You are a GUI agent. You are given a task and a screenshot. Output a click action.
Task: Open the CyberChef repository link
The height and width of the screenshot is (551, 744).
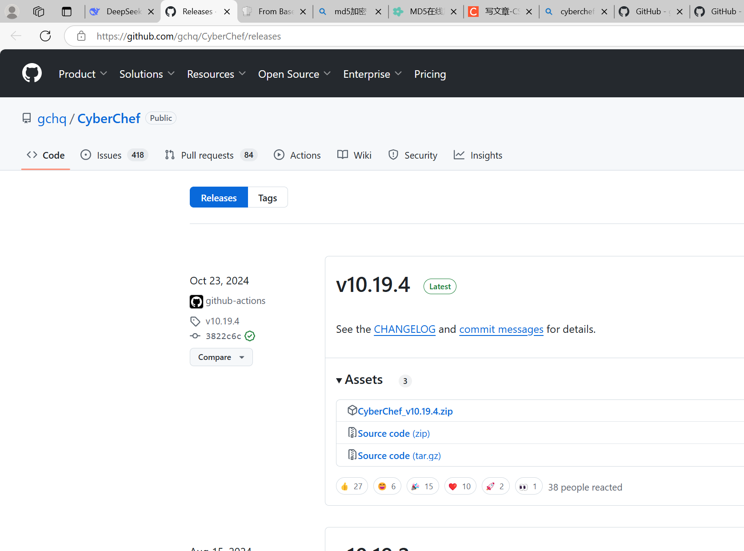109,118
